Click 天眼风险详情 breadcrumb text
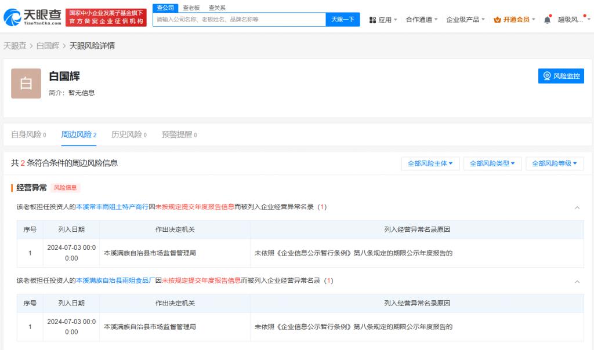The width and height of the screenshot is (594, 350). click(x=92, y=46)
